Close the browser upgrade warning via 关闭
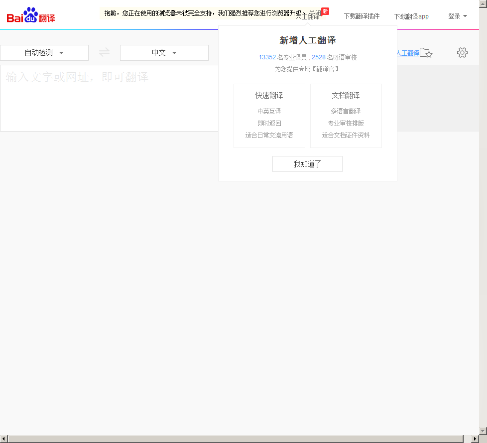 click(315, 13)
